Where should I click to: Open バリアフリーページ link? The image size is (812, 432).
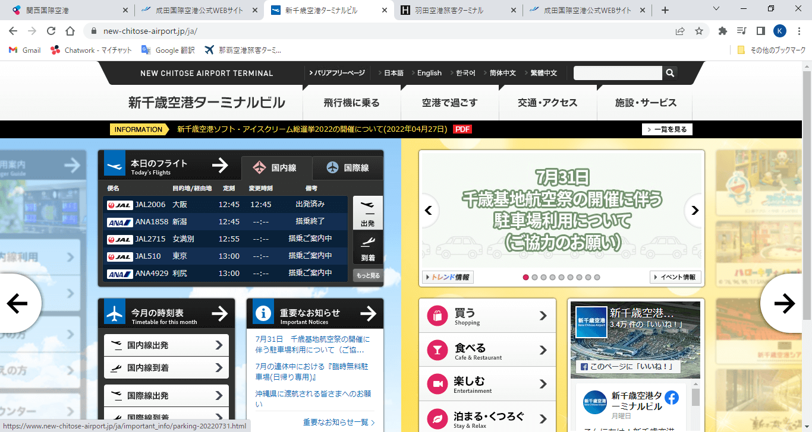click(337, 73)
